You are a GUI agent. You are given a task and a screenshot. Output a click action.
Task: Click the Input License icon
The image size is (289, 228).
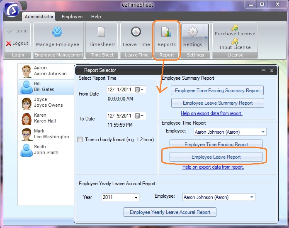235,42
